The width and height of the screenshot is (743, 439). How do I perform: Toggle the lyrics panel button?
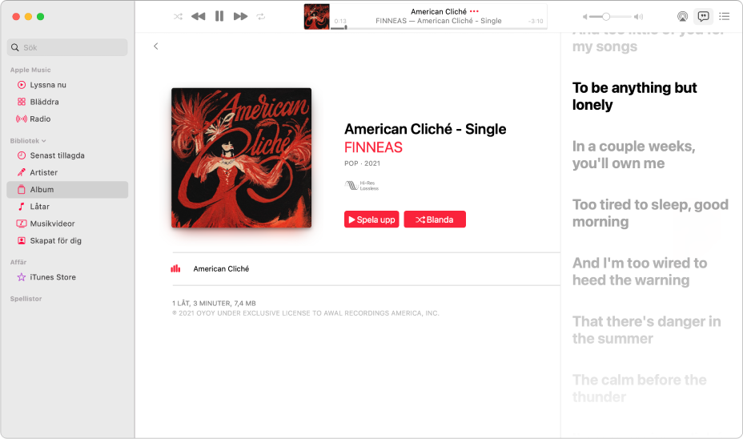coord(703,17)
